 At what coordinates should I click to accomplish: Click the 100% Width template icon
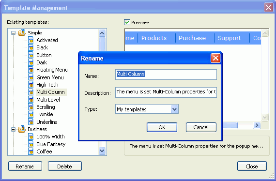(x=31, y=136)
